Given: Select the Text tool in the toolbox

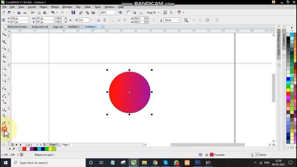Looking at the screenshot, I should click(4, 88).
